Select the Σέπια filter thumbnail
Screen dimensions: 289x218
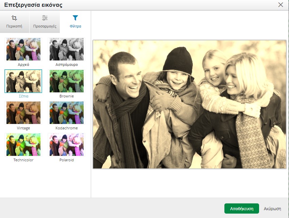pyautogui.click(x=23, y=81)
